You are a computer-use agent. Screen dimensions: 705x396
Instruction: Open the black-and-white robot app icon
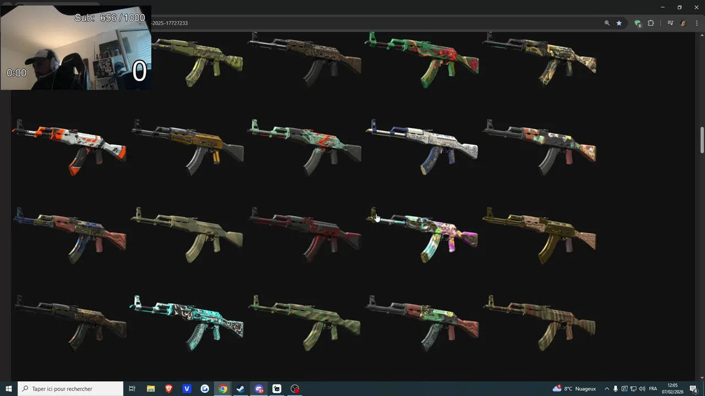tap(277, 389)
